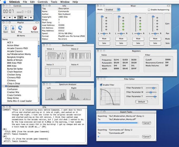Image resolution: width=179 pixels, height=147 pixels.
Task: Click the Voice 3 oscilloscope display
Action: click(56, 71)
